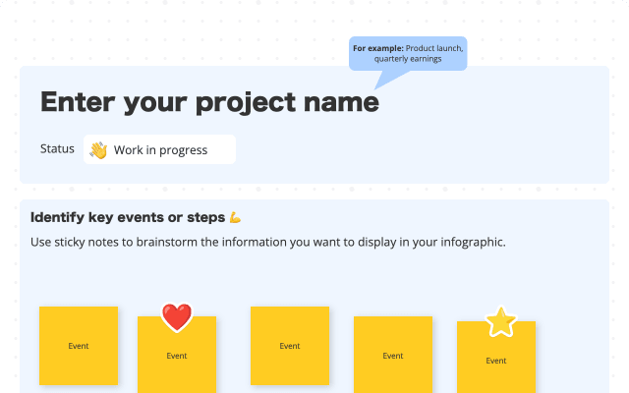Viewport: 629px width, 393px height.
Task: Click dotted canvas strip between the two panels
Action: [314, 192]
